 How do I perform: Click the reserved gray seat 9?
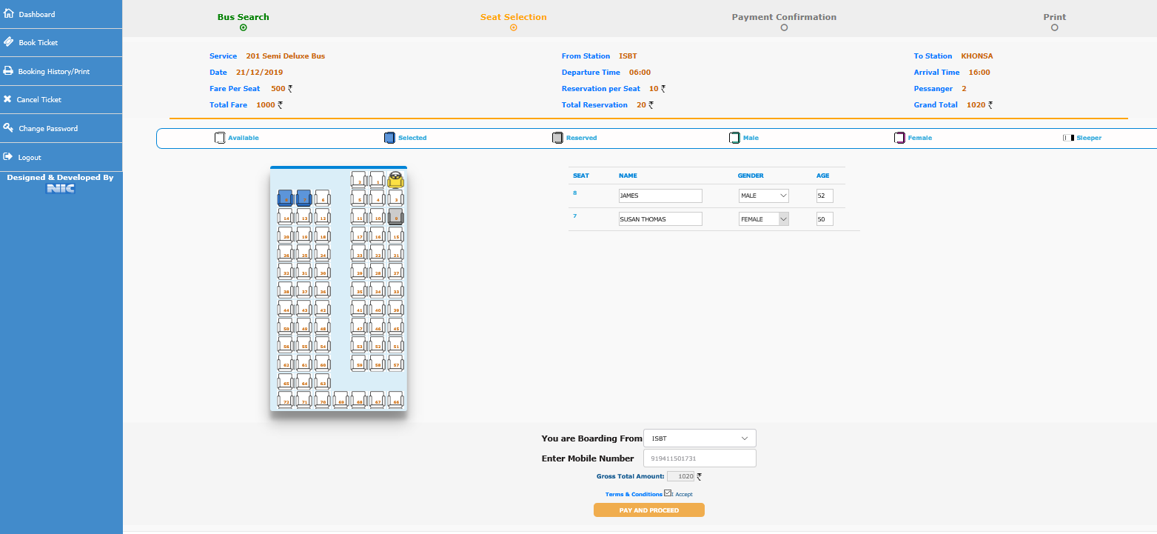(x=395, y=216)
